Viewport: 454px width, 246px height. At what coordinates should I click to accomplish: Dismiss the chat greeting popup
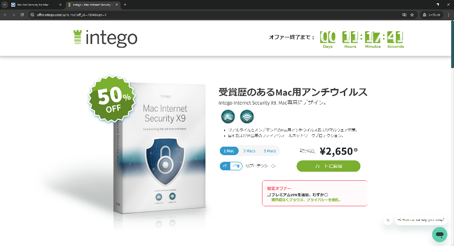tap(388, 220)
